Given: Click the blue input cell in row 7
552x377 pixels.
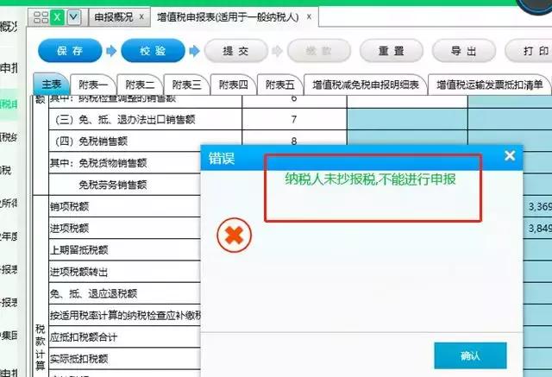Looking at the screenshot, I should (407, 119).
